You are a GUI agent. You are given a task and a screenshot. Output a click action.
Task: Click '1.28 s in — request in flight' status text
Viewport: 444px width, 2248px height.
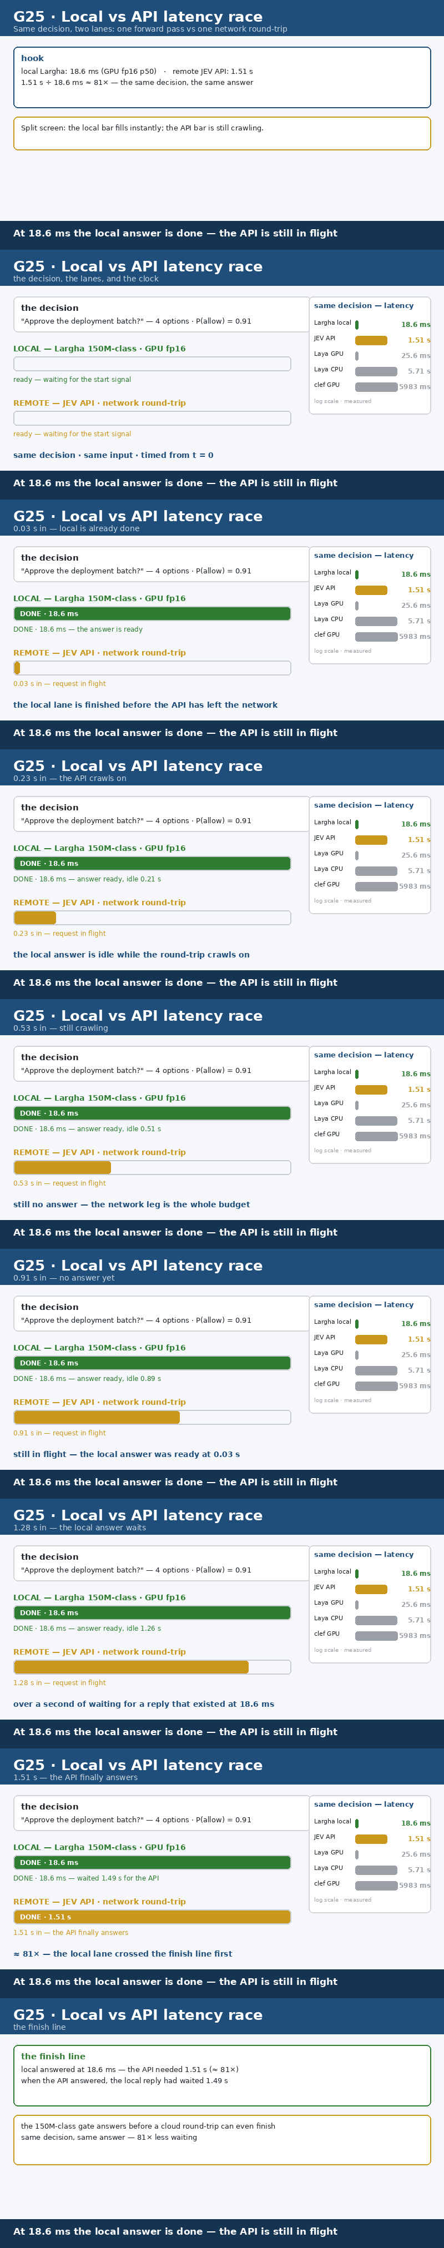pos(59,1682)
